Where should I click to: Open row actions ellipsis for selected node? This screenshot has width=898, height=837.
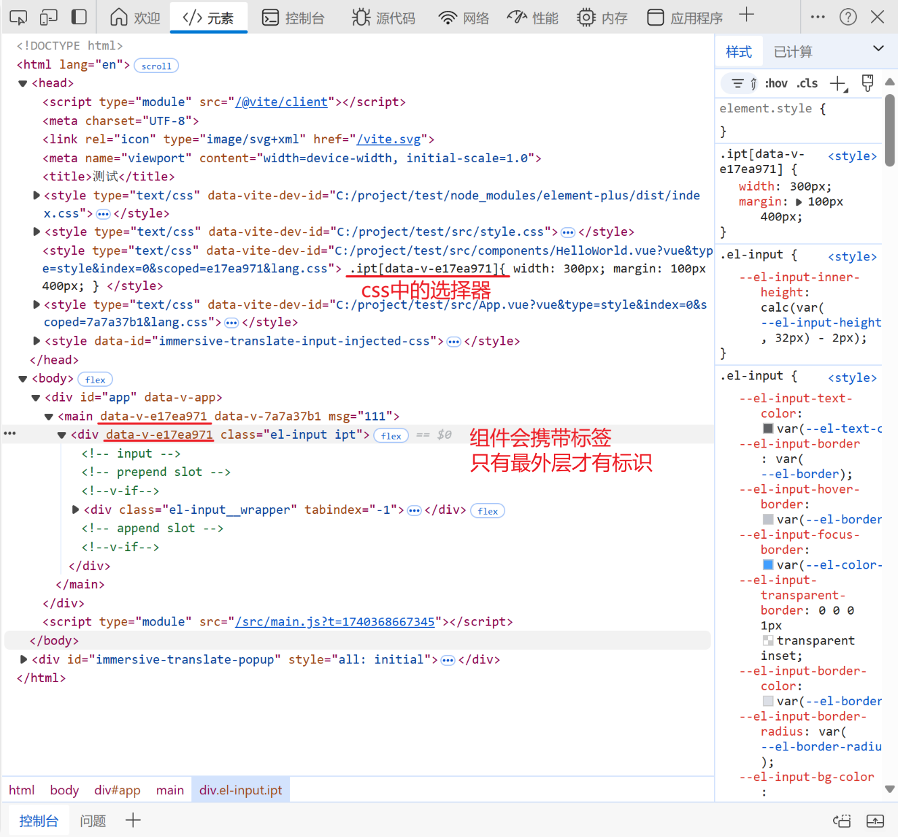[9, 433]
